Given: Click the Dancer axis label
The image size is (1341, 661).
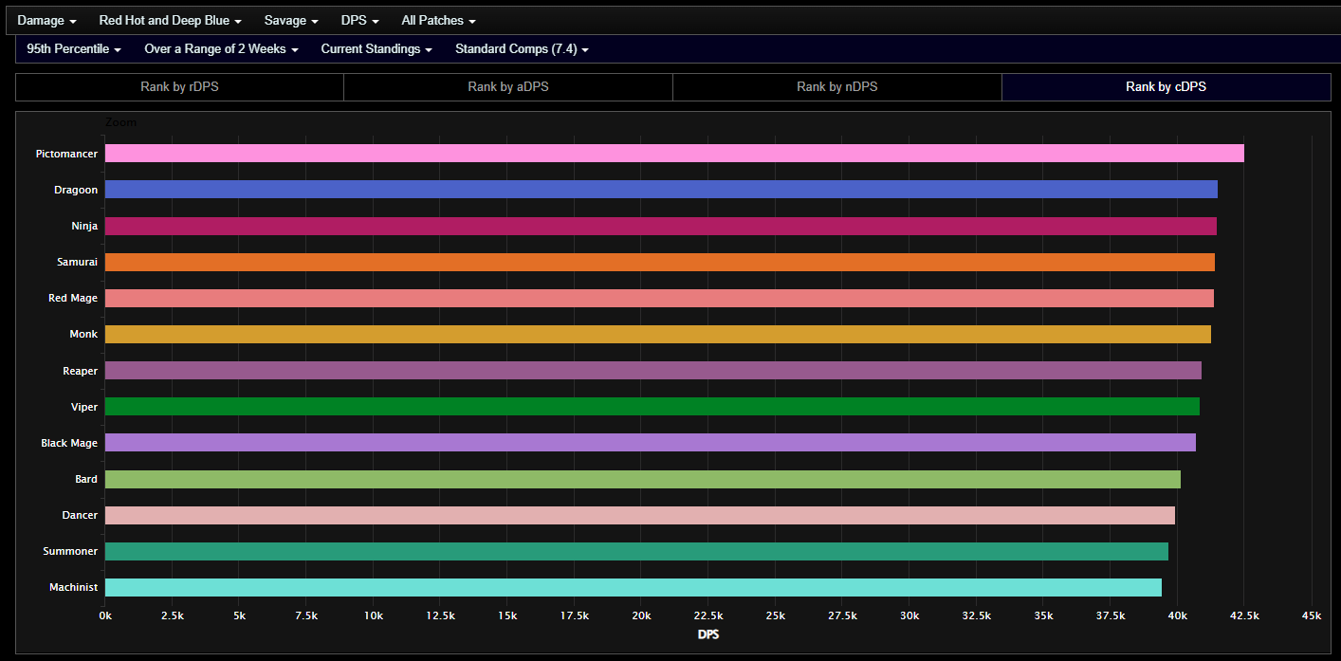Looking at the screenshot, I should tap(81, 515).
